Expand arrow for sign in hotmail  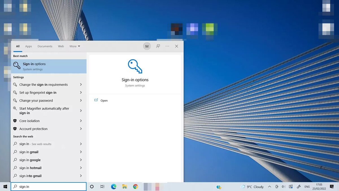point(81,168)
